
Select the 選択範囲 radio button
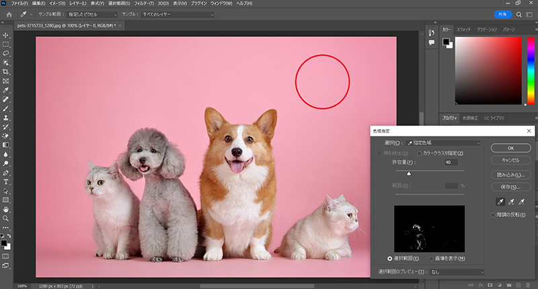[x=390, y=259]
